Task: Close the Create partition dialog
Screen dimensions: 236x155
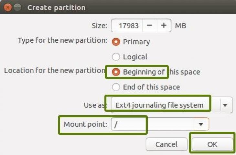Action: 7,7
